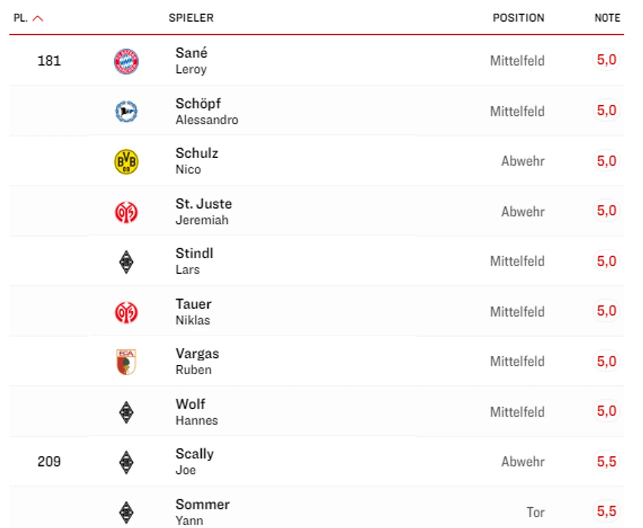The width and height of the screenshot is (643, 528).
Task: Open player Schulz Nico's profile
Action: pos(197,161)
